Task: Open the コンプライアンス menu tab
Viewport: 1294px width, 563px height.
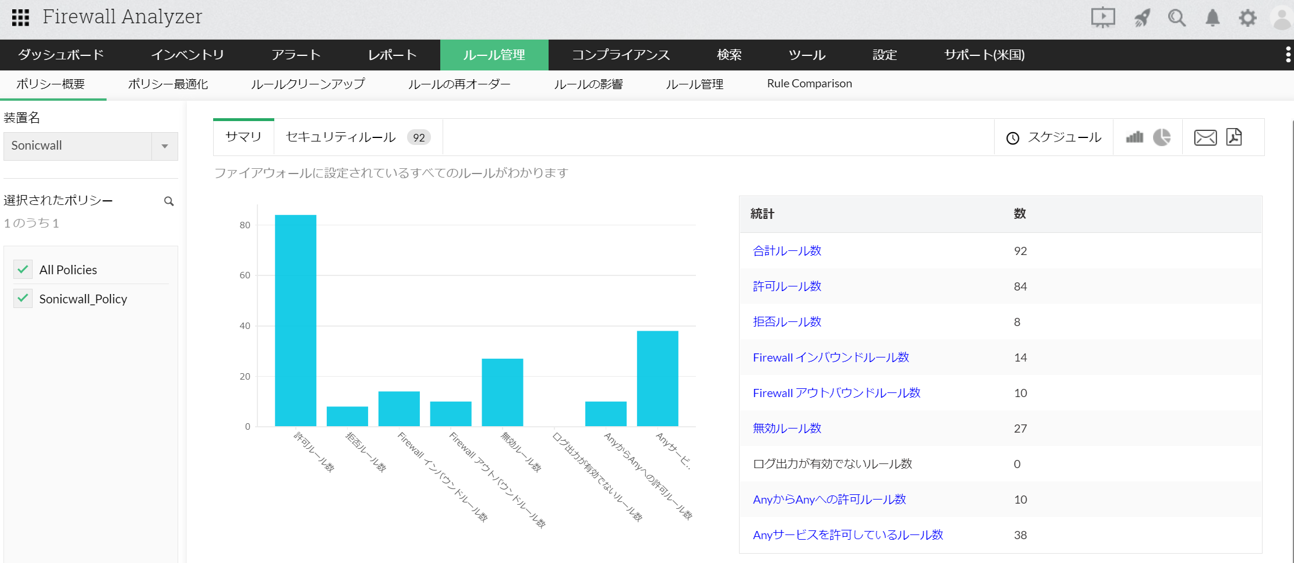Action: 621,55
